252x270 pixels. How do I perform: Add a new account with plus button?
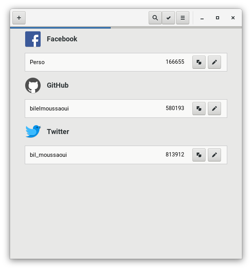click(19, 18)
